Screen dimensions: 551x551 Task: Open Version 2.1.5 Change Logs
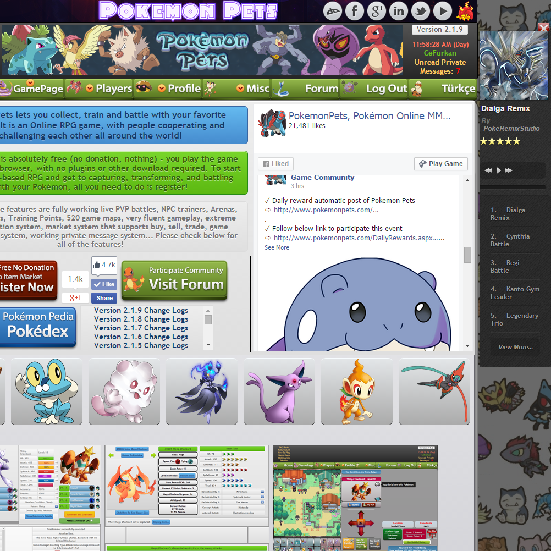click(141, 345)
